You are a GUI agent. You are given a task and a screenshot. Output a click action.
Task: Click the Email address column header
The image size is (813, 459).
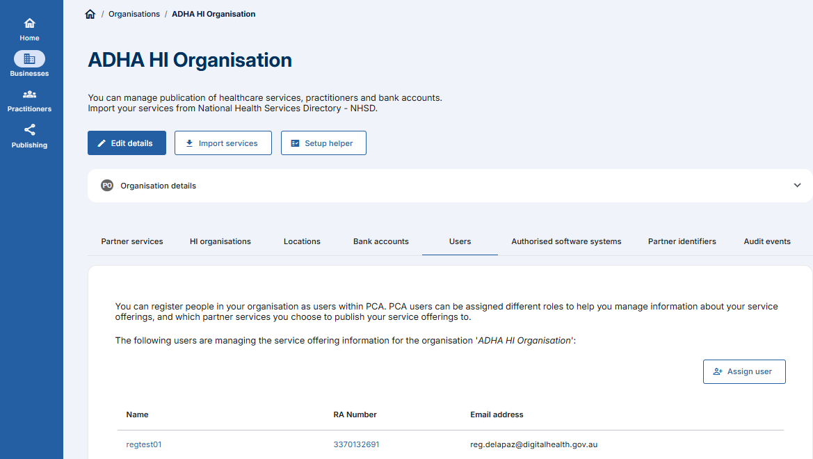pyautogui.click(x=497, y=414)
